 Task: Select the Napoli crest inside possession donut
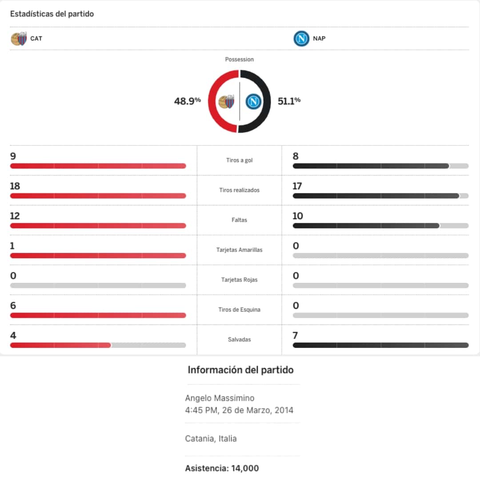(253, 102)
